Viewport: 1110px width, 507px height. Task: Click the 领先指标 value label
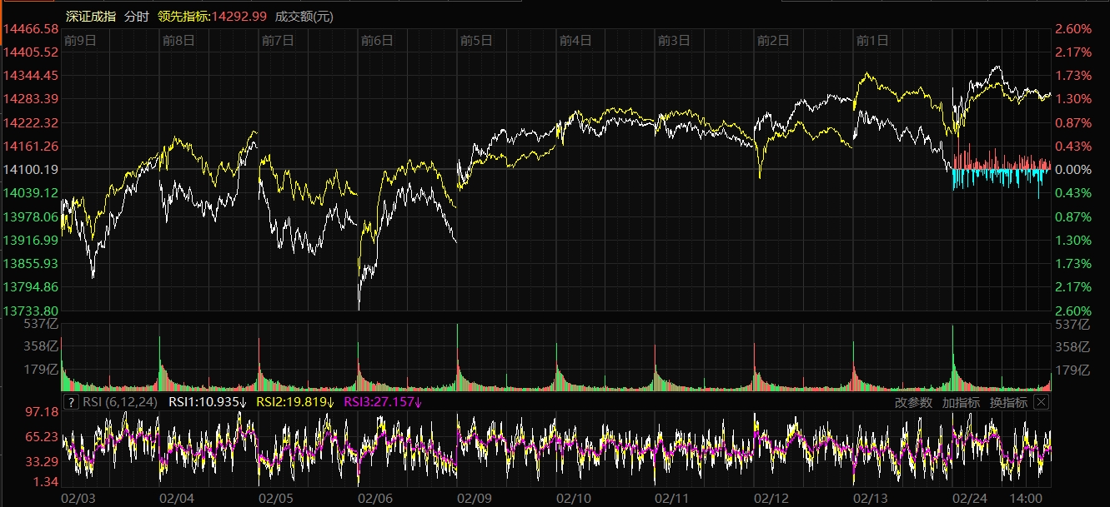point(212,17)
